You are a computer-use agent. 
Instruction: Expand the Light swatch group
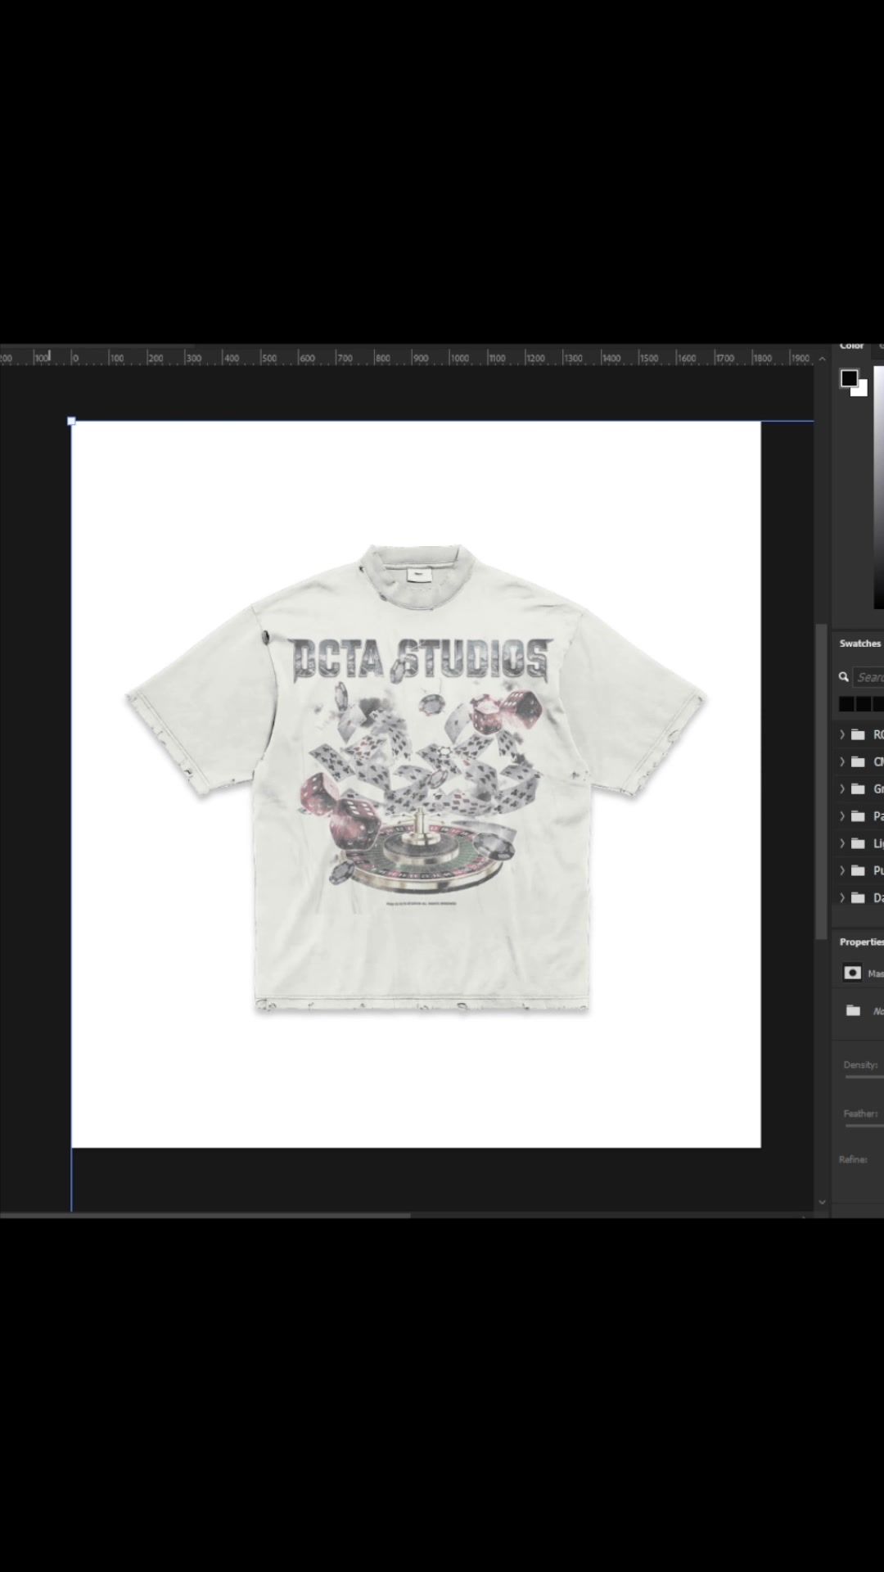841,843
